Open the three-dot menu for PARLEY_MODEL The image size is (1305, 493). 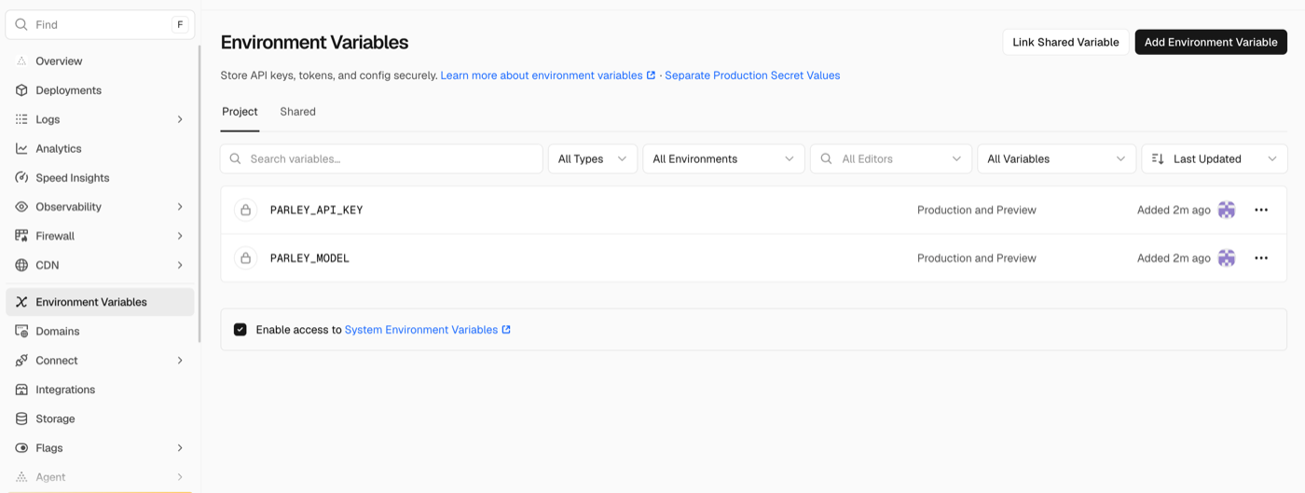point(1261,258)
